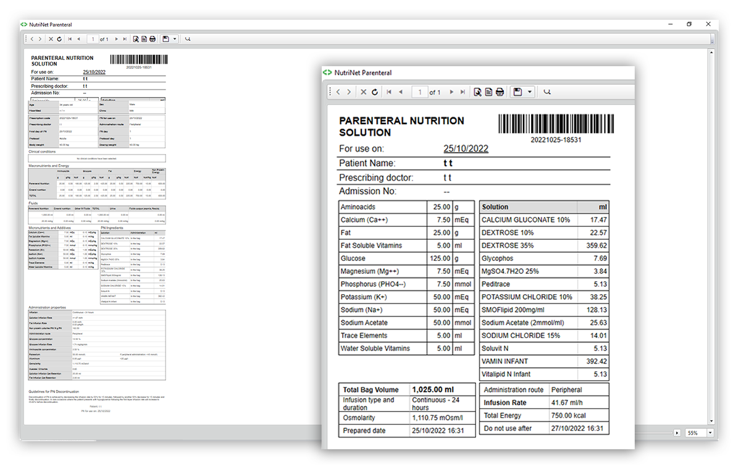Open the 55% zoom level dropdown

coord(710,433)
